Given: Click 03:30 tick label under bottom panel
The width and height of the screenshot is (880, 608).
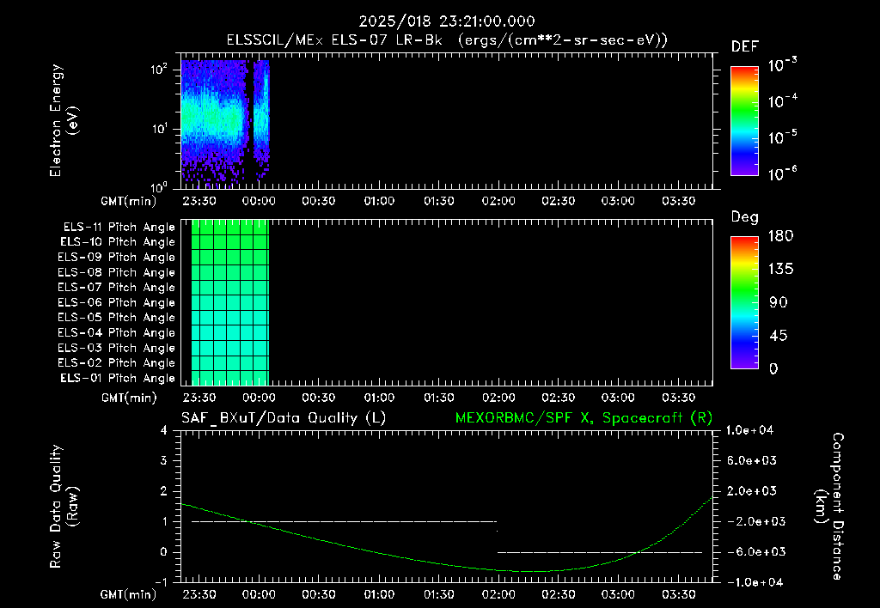Looking at the screenshot, I should (x=678, y=594).
